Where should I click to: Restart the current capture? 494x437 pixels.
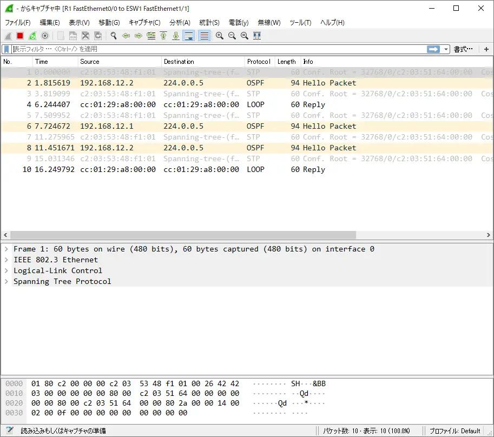tap(32, 36)
